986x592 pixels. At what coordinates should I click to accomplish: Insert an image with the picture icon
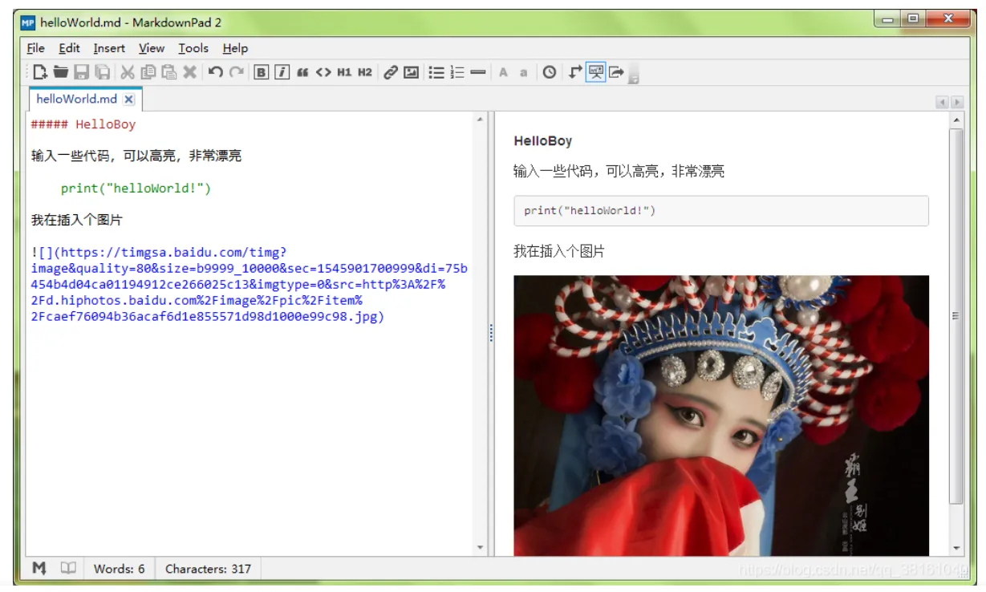coord(412,72)
